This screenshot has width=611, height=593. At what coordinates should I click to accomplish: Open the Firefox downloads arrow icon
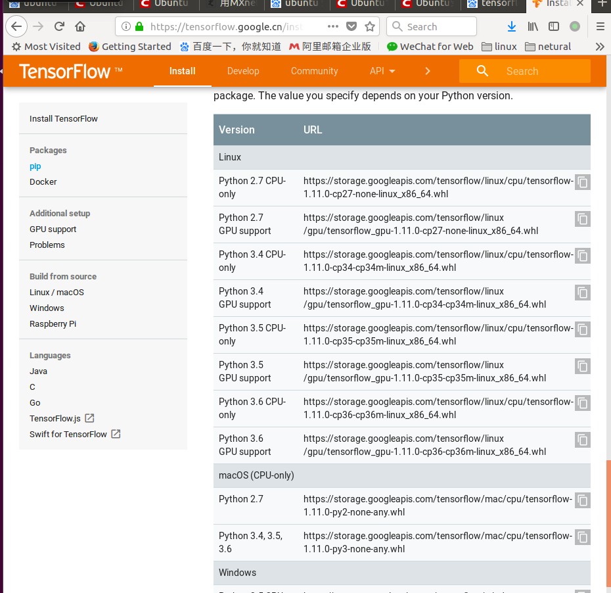(512, 26)
